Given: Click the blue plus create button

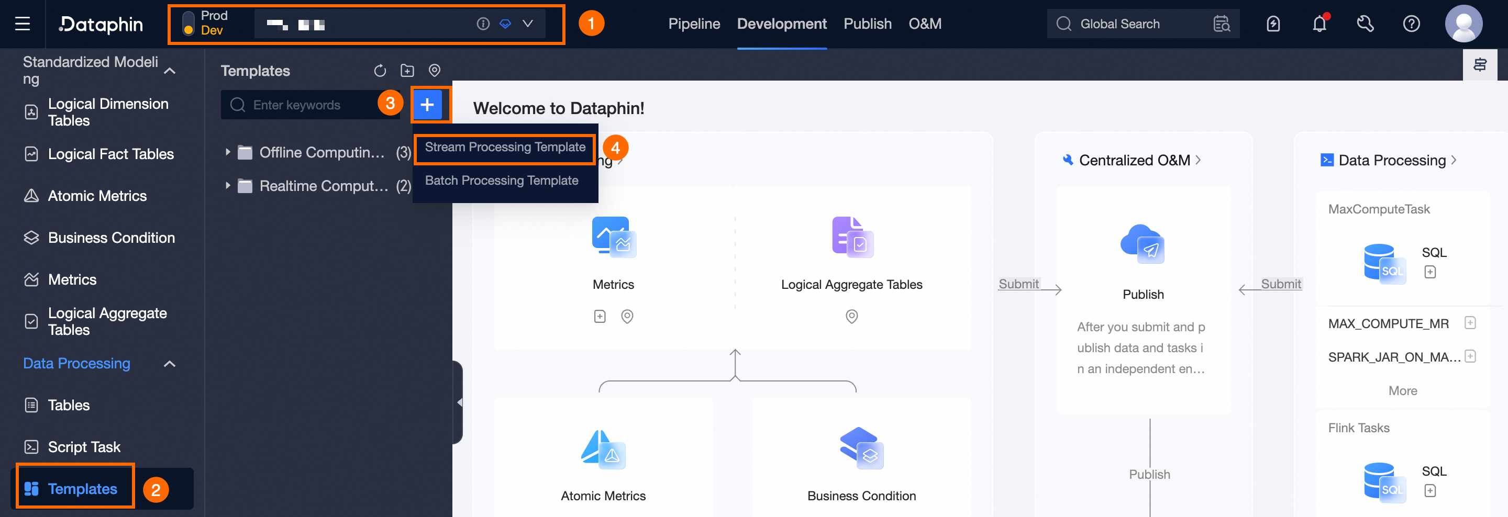Looking at the screenshot, I should [427, 105].
